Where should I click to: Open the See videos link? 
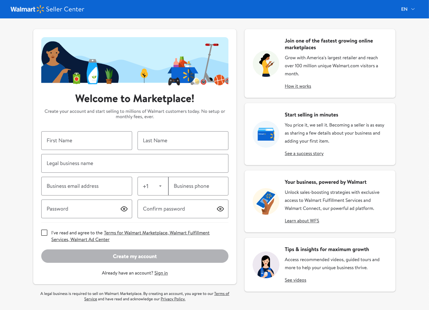(x=295, y=280)
